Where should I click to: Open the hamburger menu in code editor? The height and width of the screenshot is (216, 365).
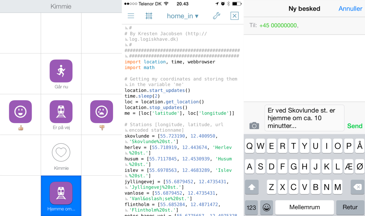(x=131, y=16)
